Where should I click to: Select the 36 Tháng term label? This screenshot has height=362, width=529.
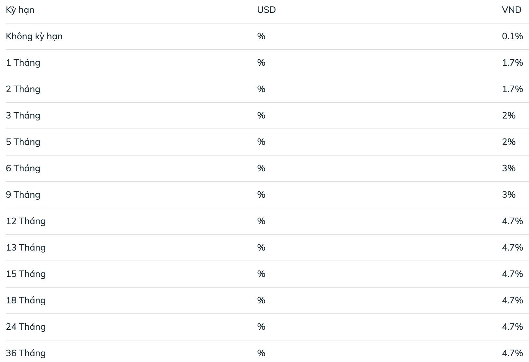click(26, 353)
